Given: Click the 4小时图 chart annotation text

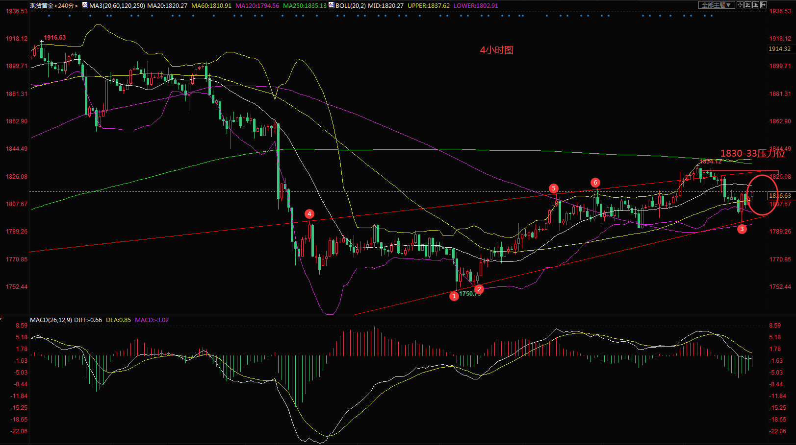Looking at the screenshot, I should (497, 50).
